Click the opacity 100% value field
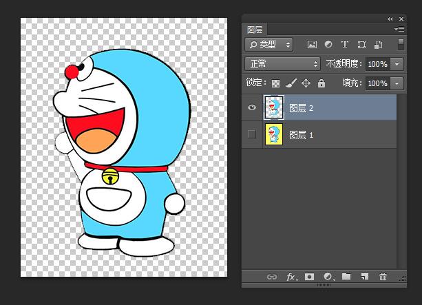This screenshot has width=422, height=305. pos(377,64)
